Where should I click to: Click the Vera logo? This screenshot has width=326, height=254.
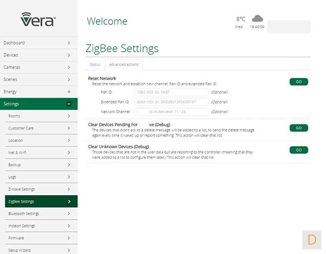pos(39,19)
